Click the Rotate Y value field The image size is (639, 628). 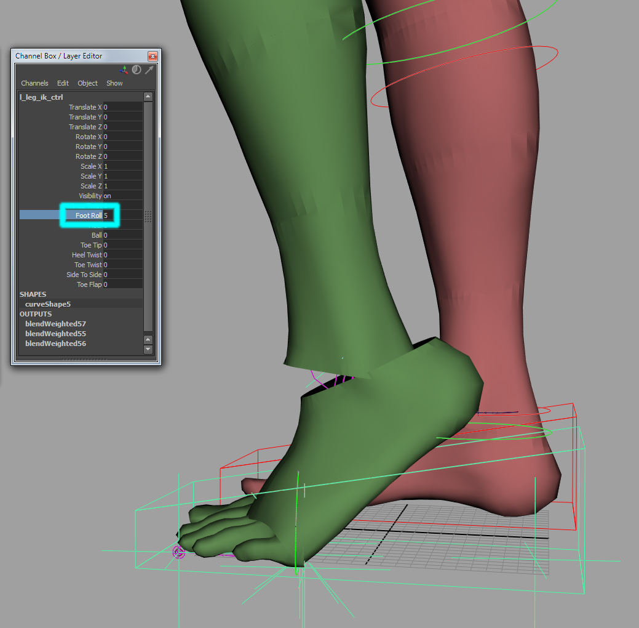[122, 147]
